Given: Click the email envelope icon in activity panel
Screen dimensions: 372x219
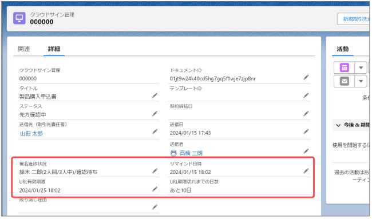Looking at the screenshot, I should [x=344, y=81].
